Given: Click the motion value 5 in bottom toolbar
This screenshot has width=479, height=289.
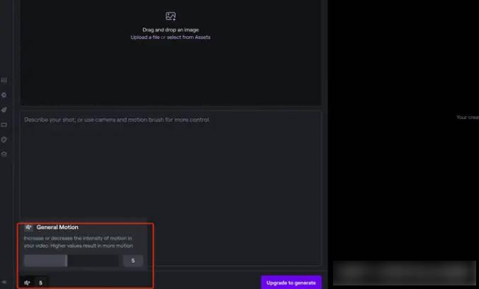Looking at the screenshot, I should coord(40,283).
